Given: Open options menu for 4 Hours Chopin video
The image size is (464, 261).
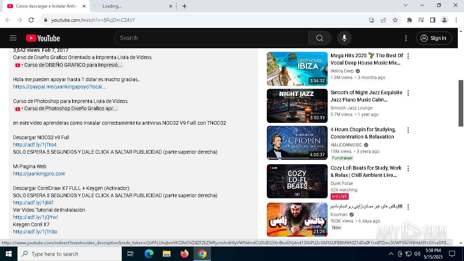Looking at the screenshot, I should [x=408, y=130].
